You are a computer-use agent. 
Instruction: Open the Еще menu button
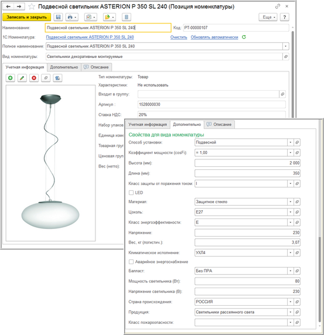click(x=268, y=17)
